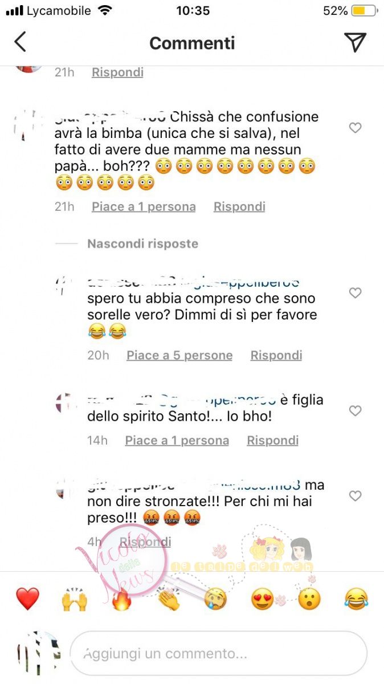Screen dimensions: 384x684
Task: Go back using the left chevron
Action: pos(20,42)
